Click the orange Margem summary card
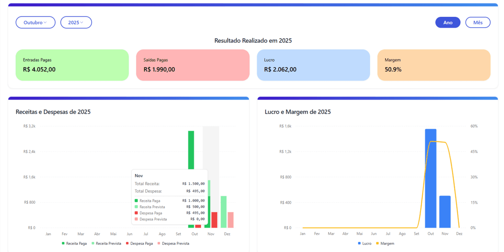Viewport: 504px width, 252px height. [434, 65]
